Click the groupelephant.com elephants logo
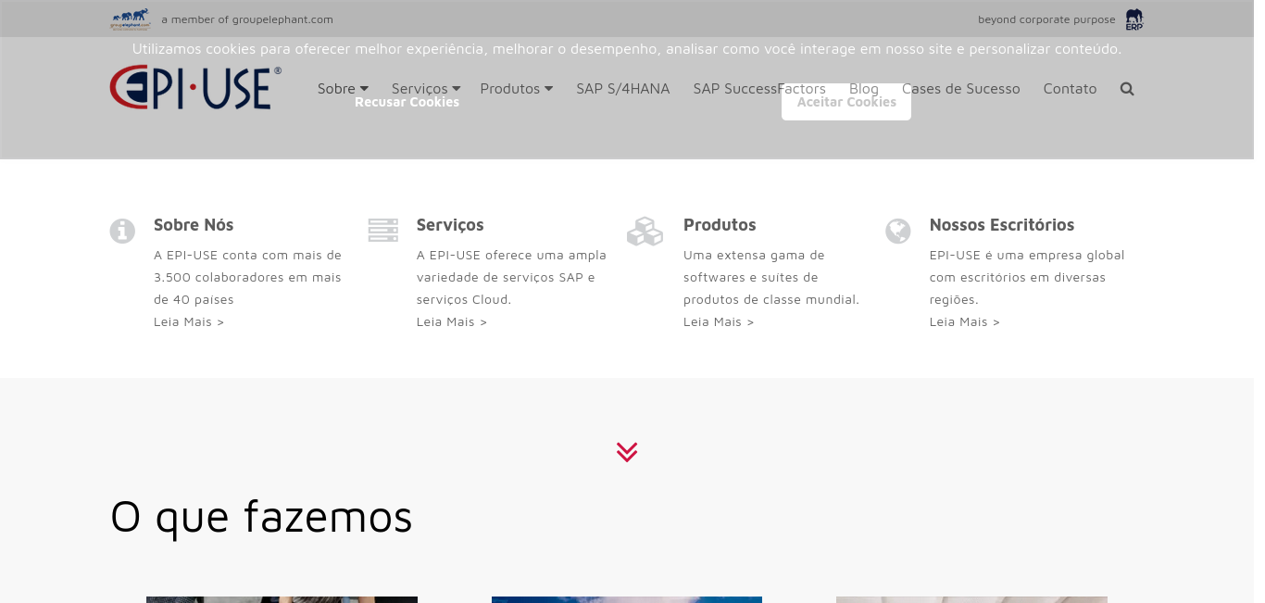The height and width of the screenshot is (603, 1265). pyautogui.click(x=130, y=19)
